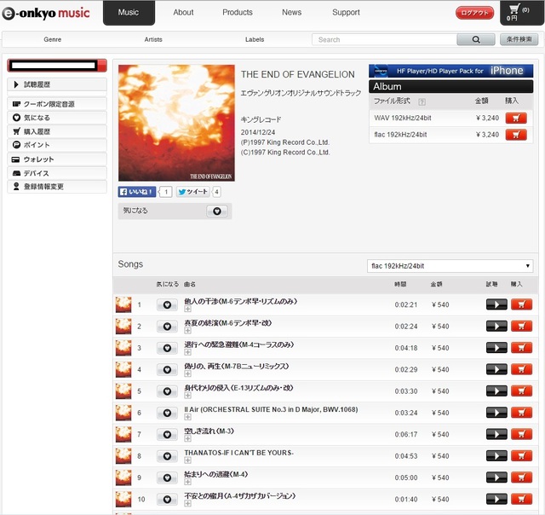
Task: Open the Artists link
Action: pyautogui.click(x=153, y=39)
